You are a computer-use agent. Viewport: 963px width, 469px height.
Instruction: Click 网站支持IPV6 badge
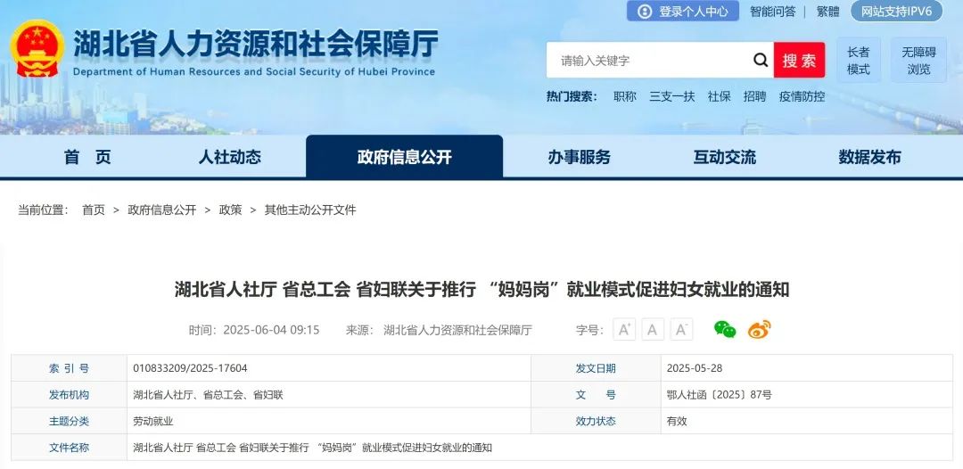[896, 11]
